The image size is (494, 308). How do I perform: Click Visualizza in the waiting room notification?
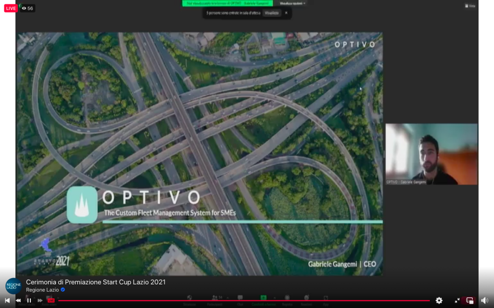pos(272,13)
